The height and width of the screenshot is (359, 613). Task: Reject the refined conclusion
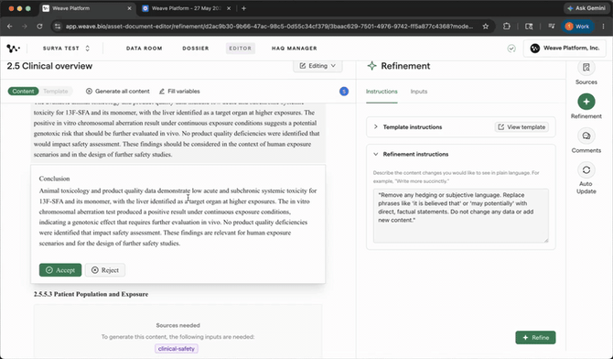105,270
